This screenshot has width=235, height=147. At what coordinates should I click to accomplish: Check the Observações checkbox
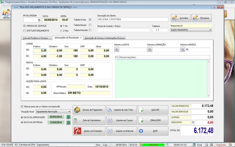[117, 57]
